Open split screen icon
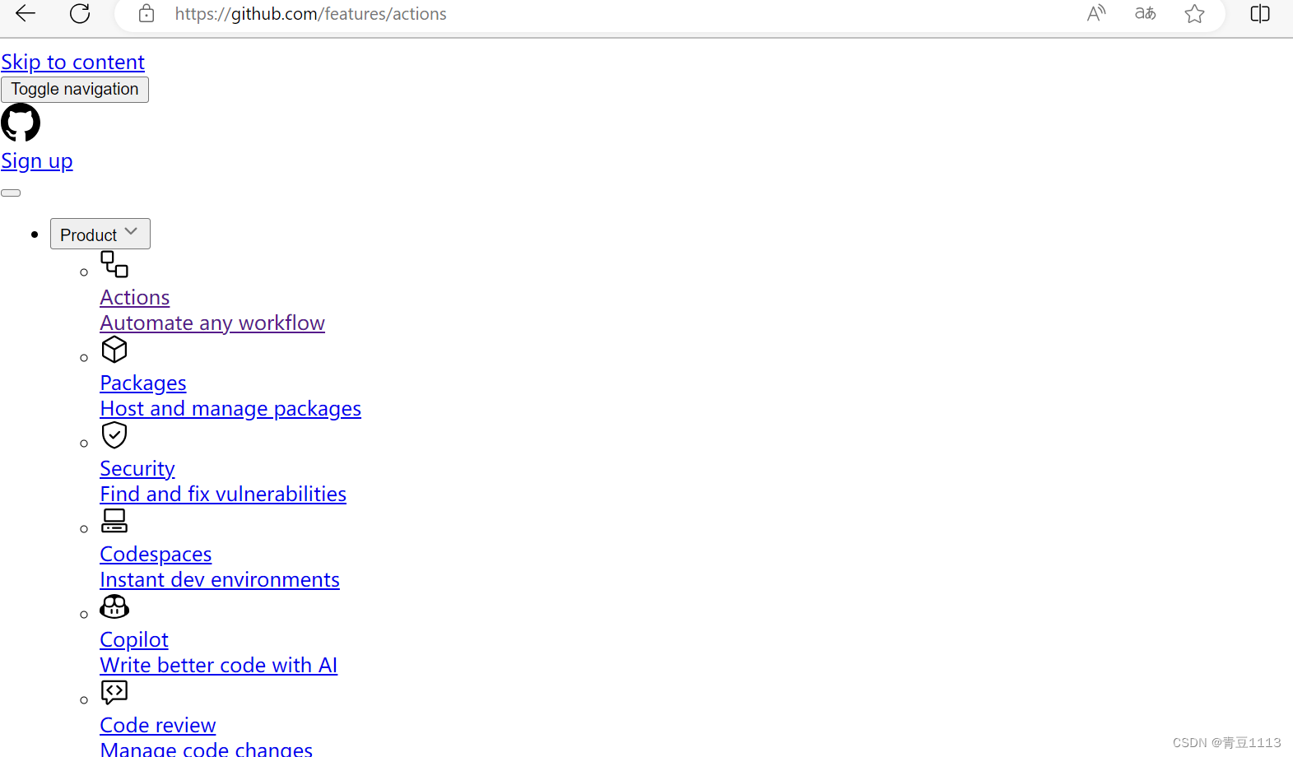 1260,13
